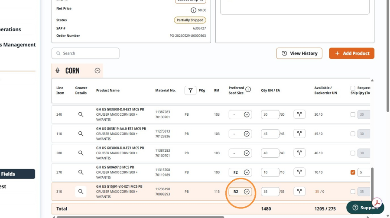390x218 pixels.
Task: Click the View History button
Action: click(x=299, y=53)
